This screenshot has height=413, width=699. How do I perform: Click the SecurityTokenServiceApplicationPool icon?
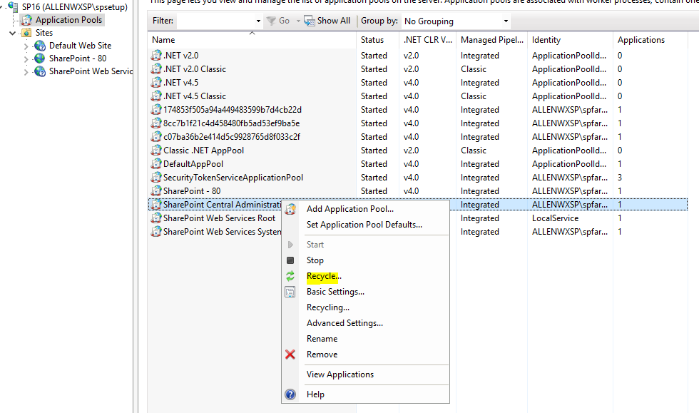156,178
